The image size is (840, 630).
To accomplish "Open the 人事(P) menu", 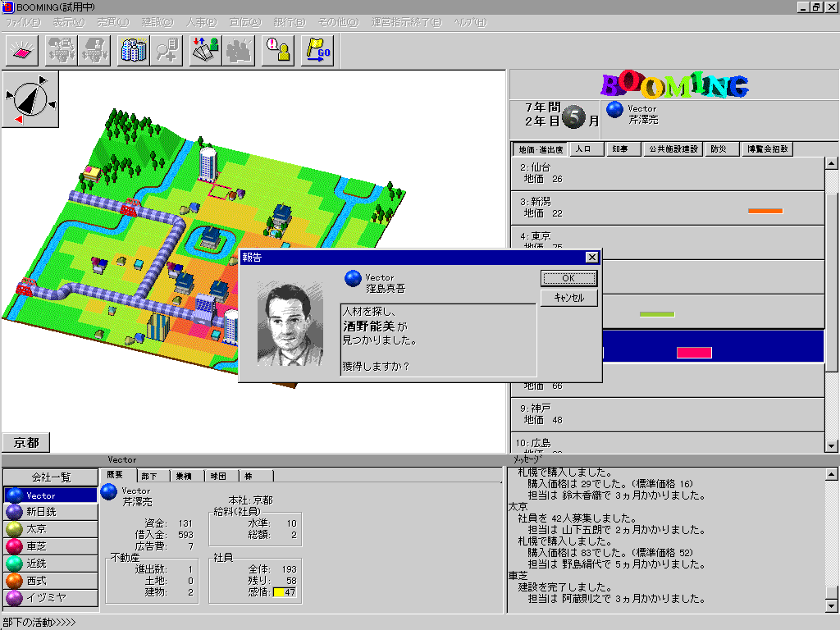I will tap(202, 22).
